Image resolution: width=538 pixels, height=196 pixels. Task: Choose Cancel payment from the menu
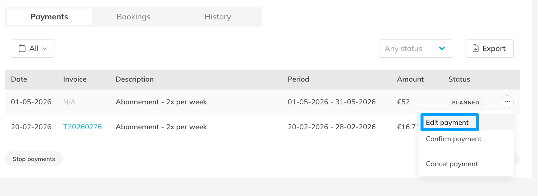(452, 164)
